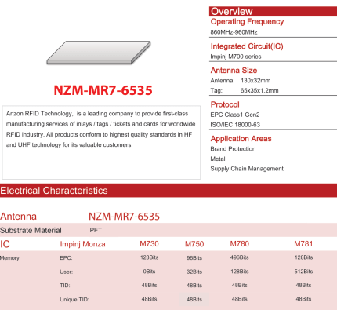Click the M781 column header
This screenshot has width=337, height=310.
303,244
